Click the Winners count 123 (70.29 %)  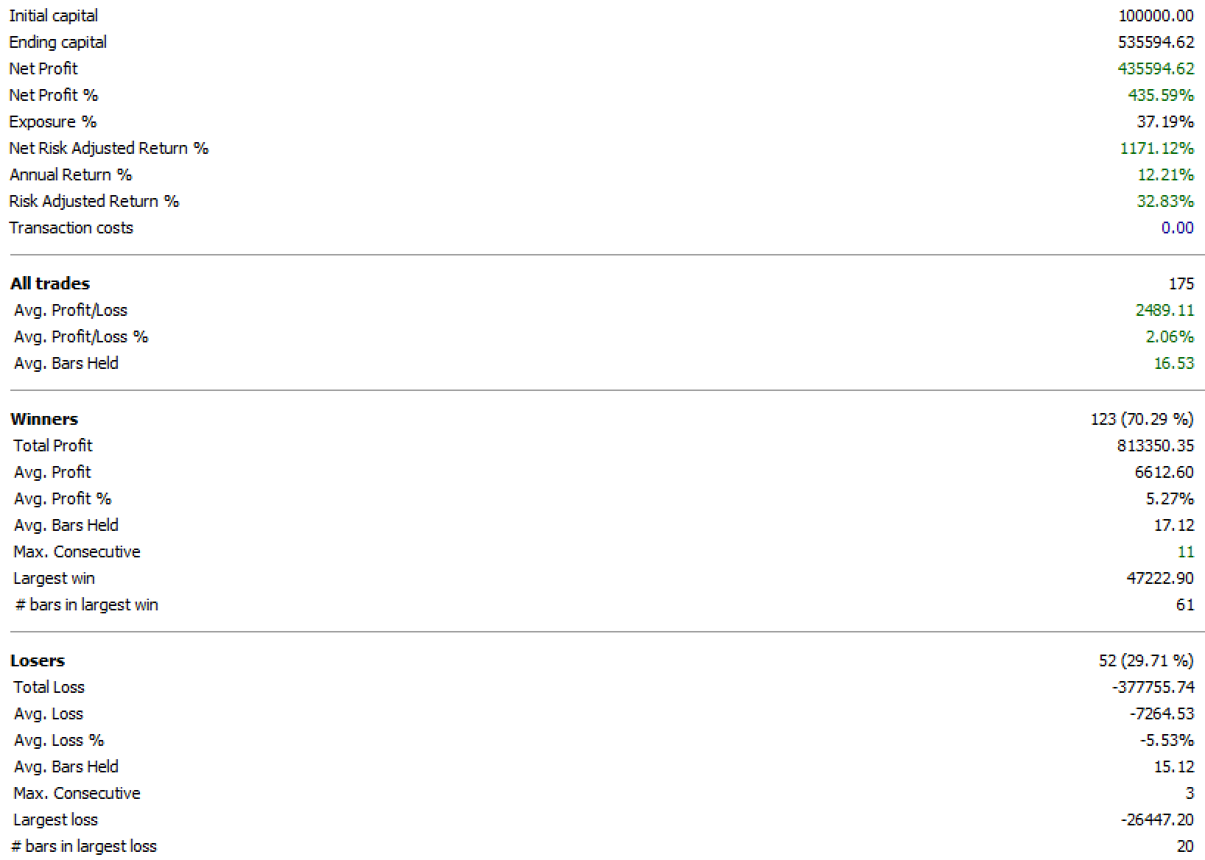click(x=1142, y=419)
